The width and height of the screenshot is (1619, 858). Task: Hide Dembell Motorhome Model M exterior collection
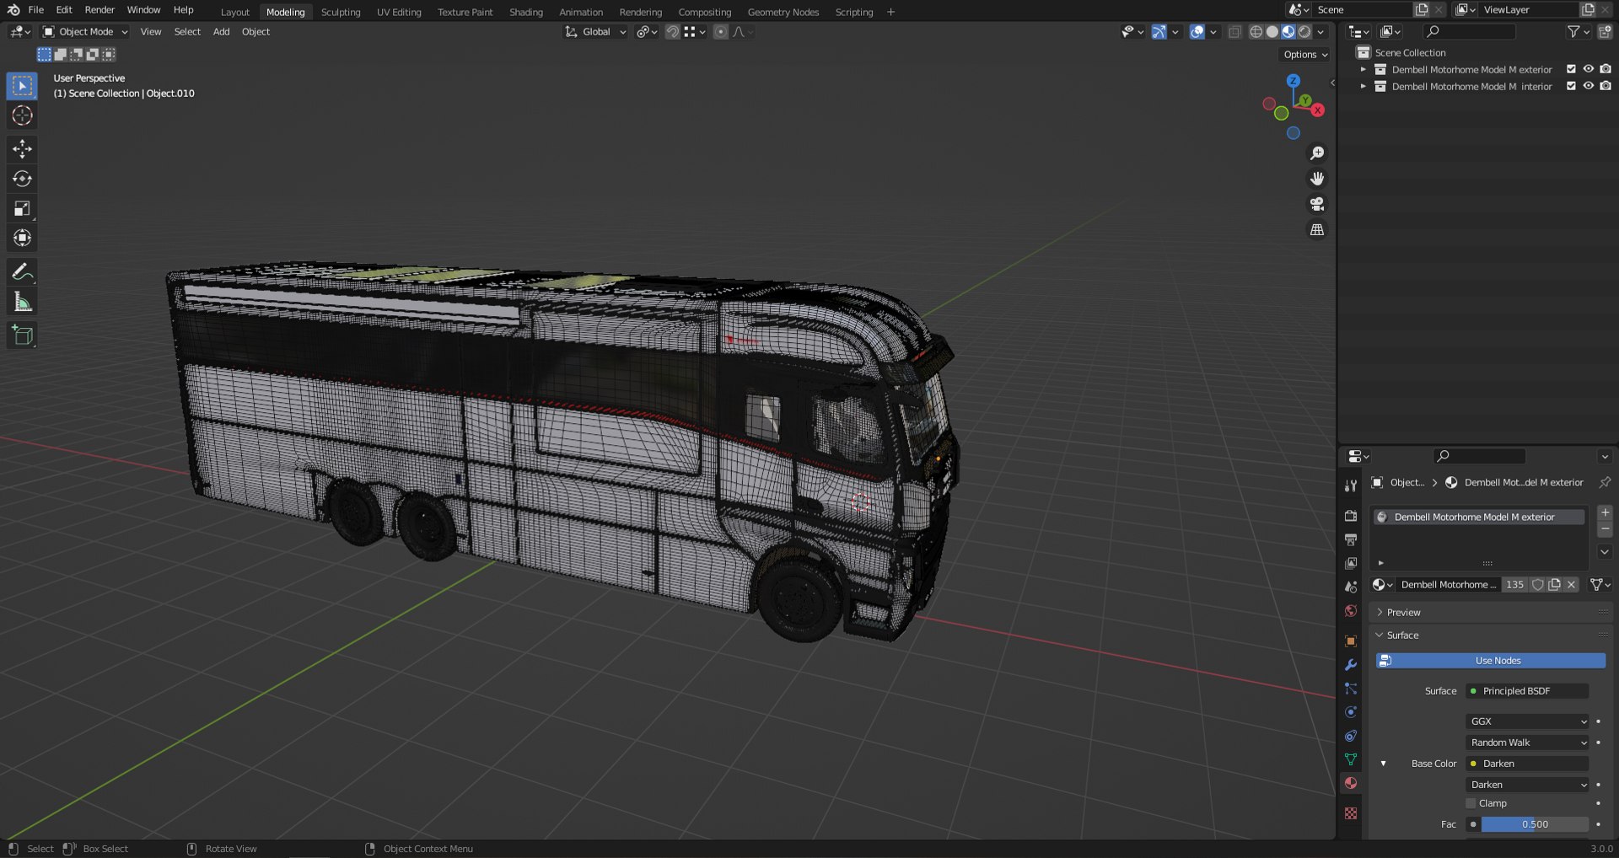(x=1589, y=69)
